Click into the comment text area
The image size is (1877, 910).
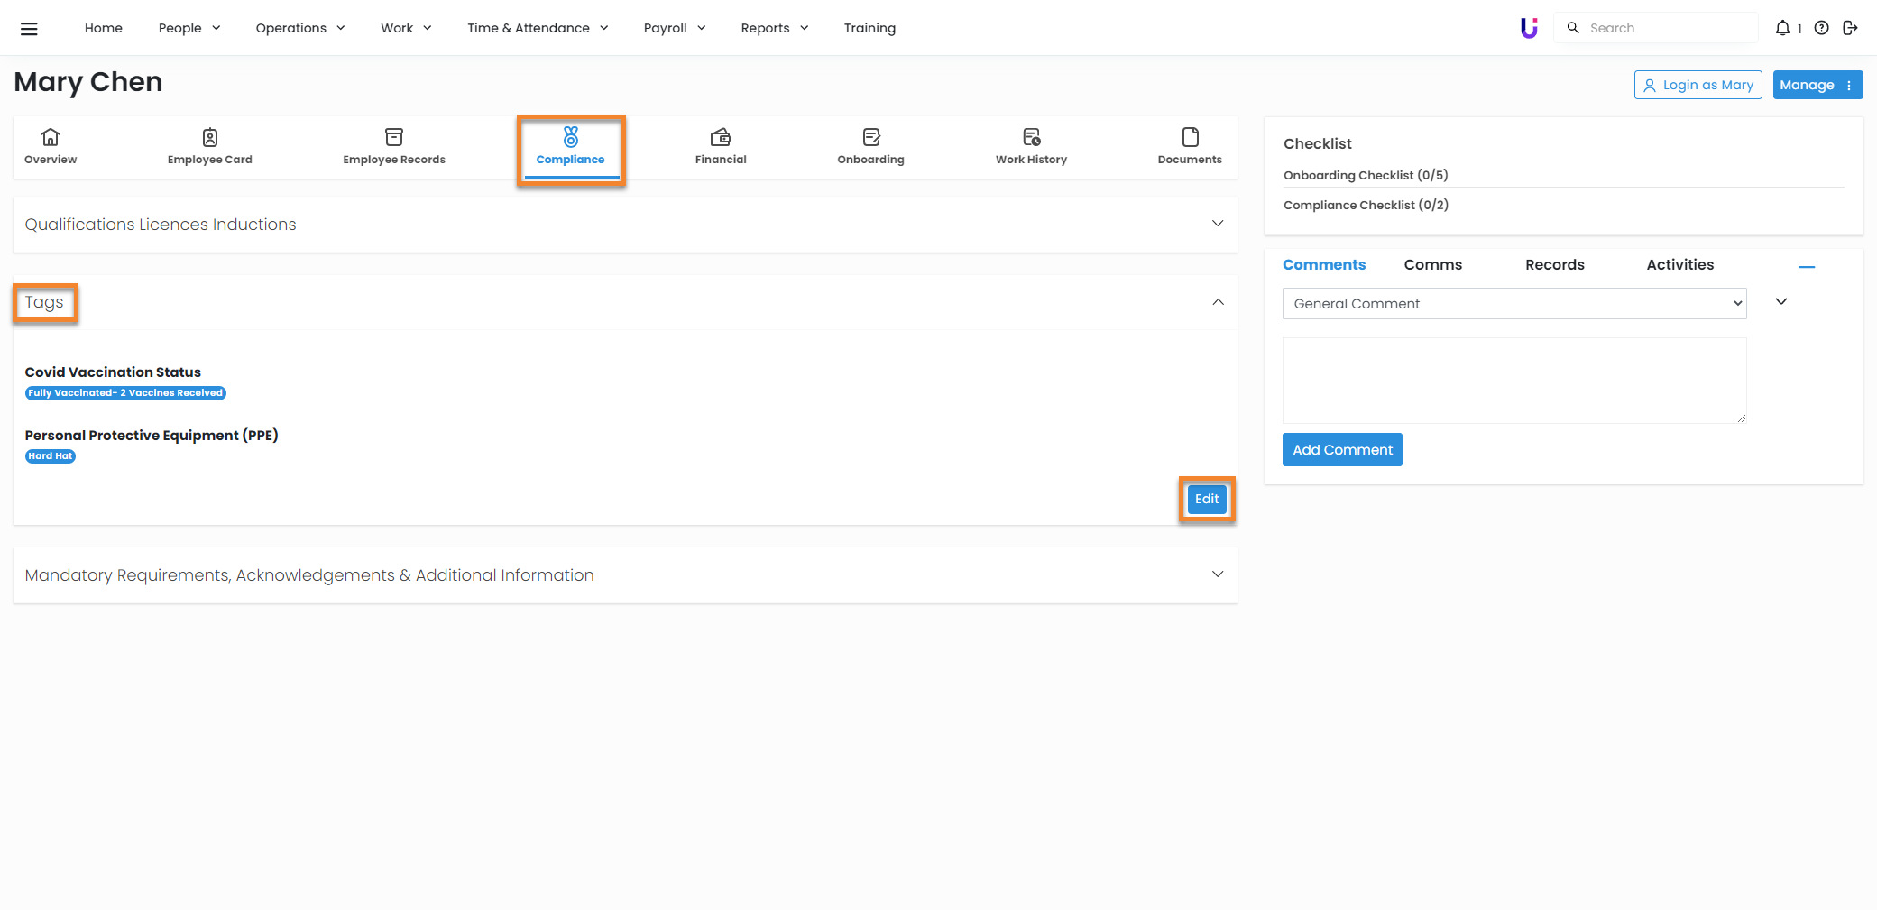[1514, 380]
